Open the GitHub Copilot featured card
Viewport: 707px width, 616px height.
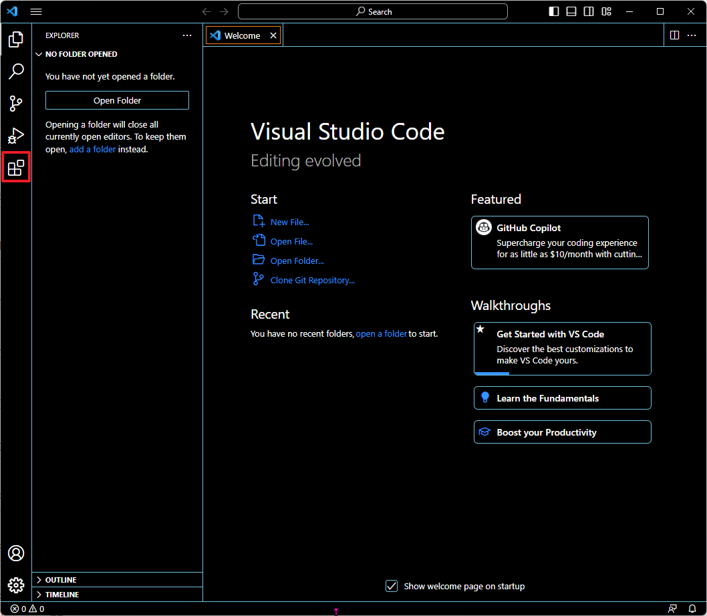coord(559,243)
